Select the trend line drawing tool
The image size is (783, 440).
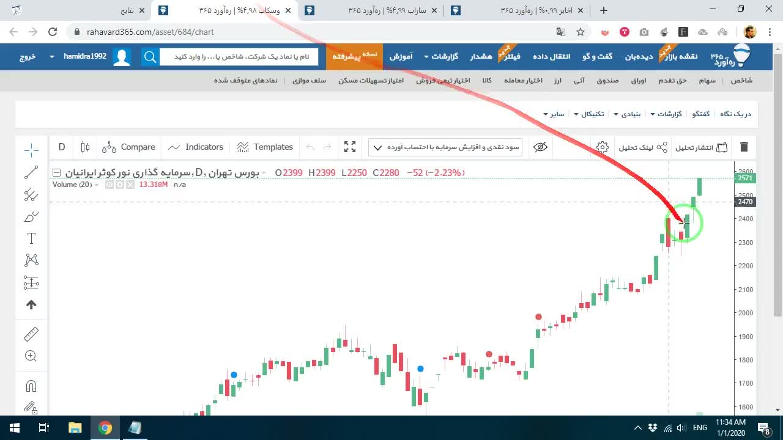point(31,173)
